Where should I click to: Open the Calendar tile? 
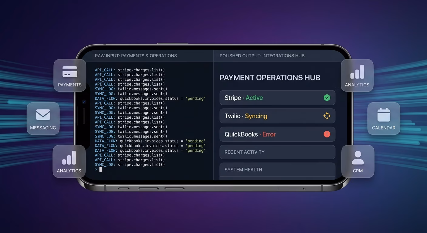click(x=384, y=118)
